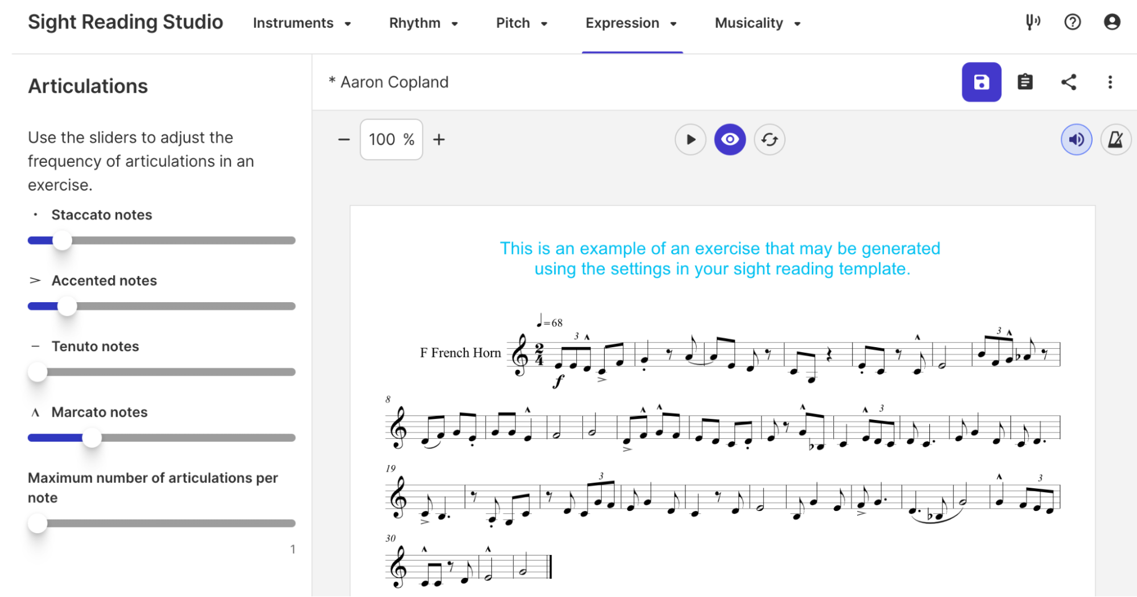1137x597 pixels.
Task: Toggle the exercise preview eye button
Action: tap(730, 139)
